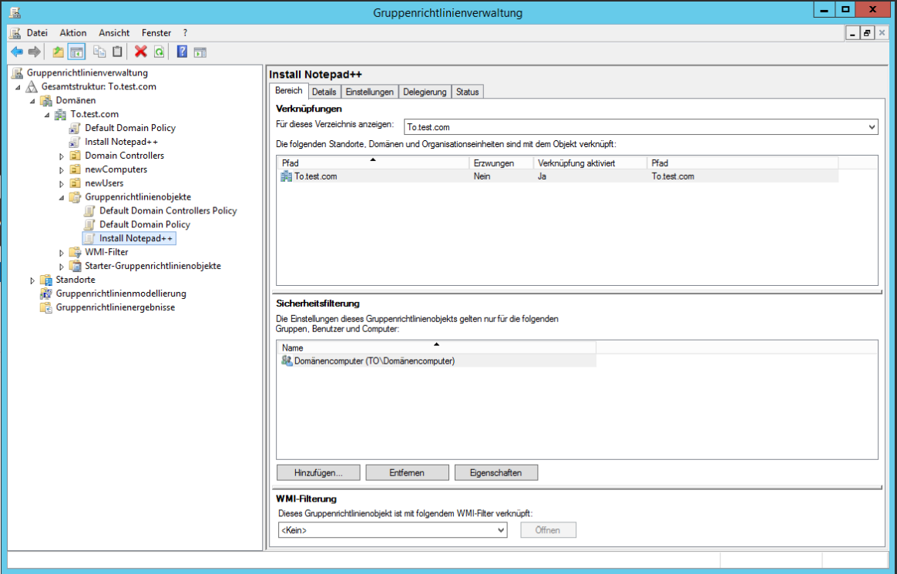The image size is (897, 574).
Task: Select the up one level folder icon
Action: [58, 51]
